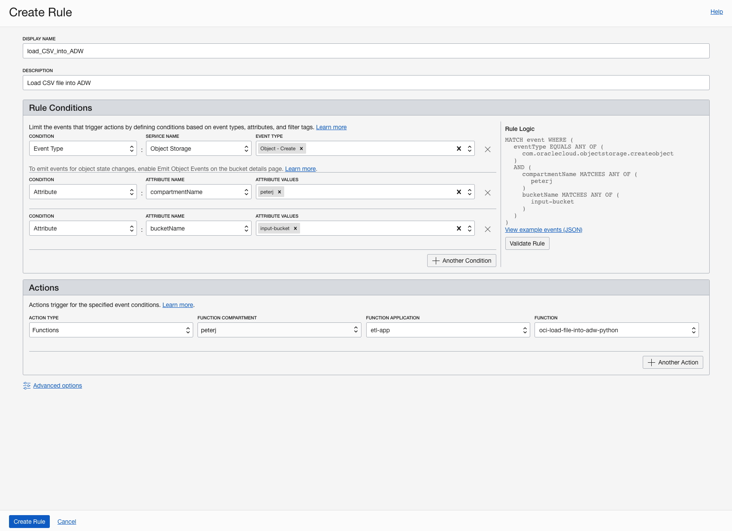Expand the Event Type multi-select list
The width and height of the screenshot is (732, 531).
click(x=470, y=149)
